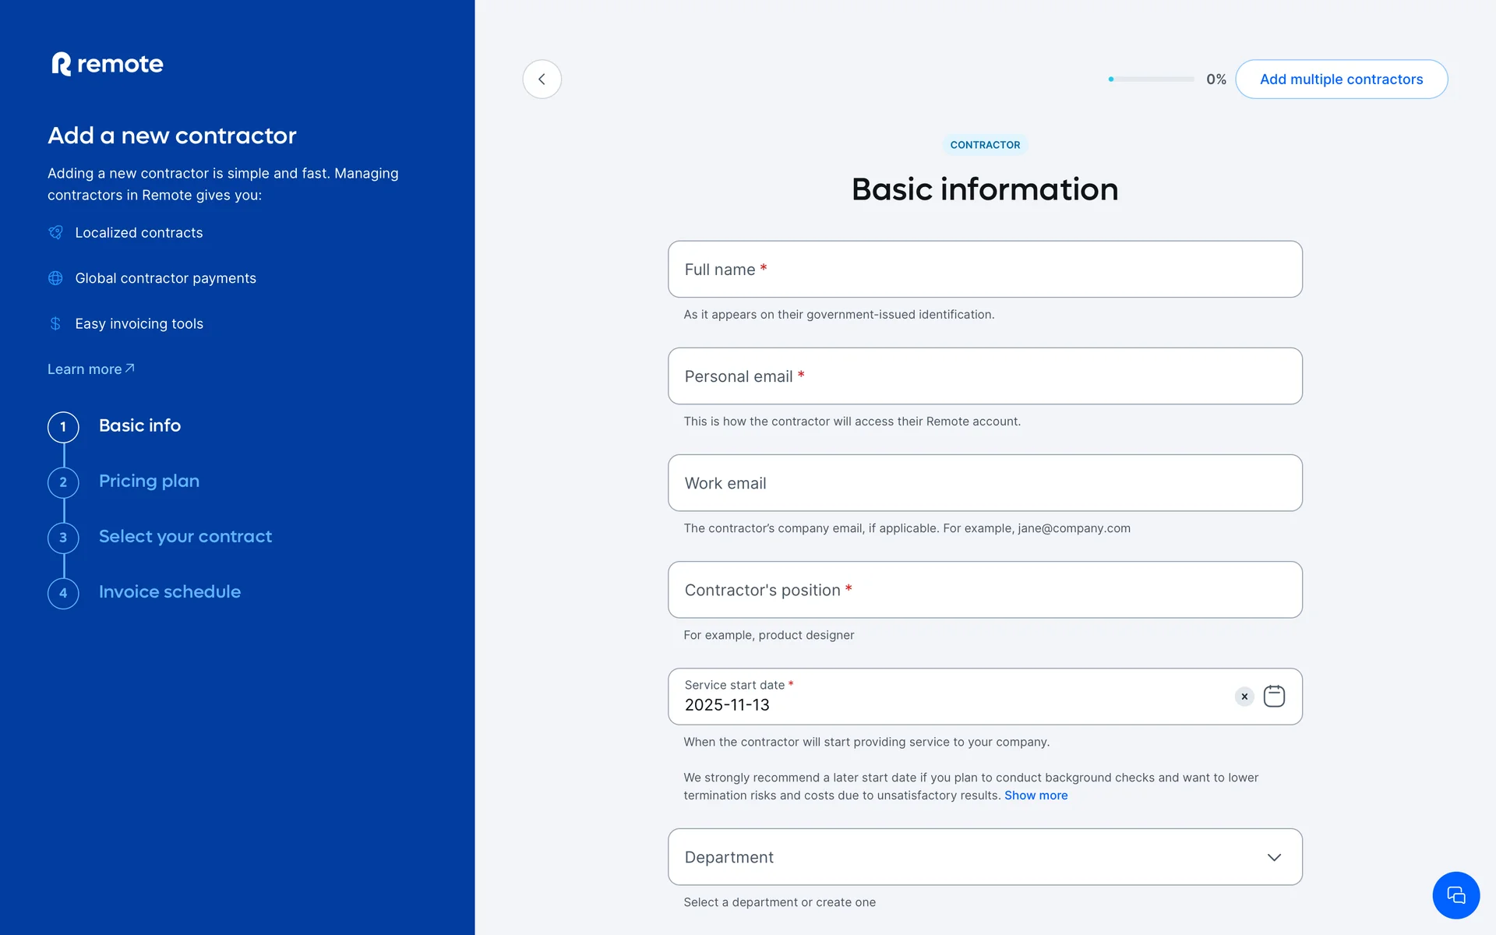1496x935 pixels.
Task: Open the calendar date picker icon
Action: click(1274, 696)
